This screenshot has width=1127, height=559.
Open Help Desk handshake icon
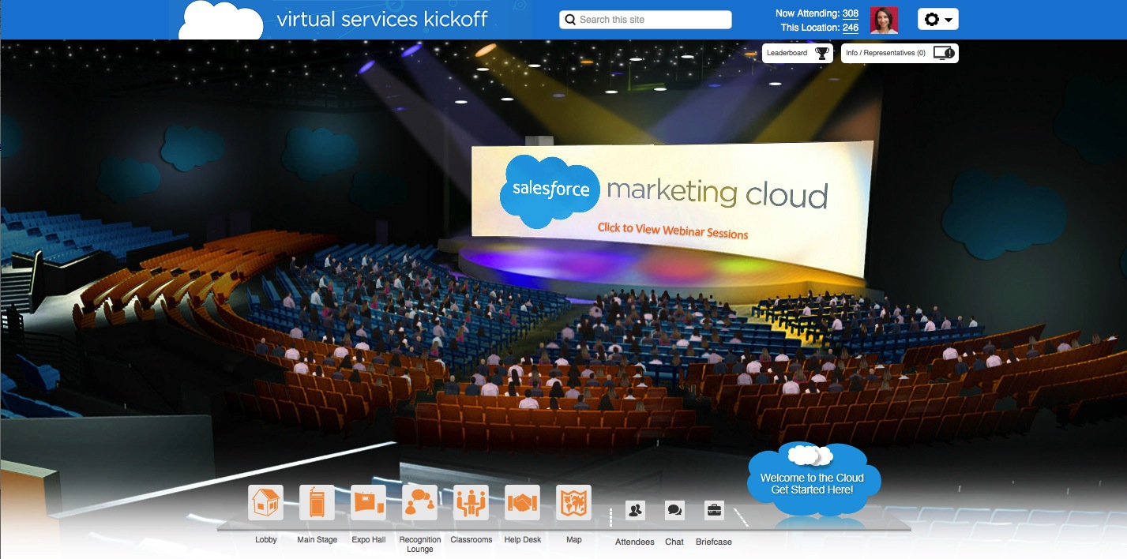522,503
